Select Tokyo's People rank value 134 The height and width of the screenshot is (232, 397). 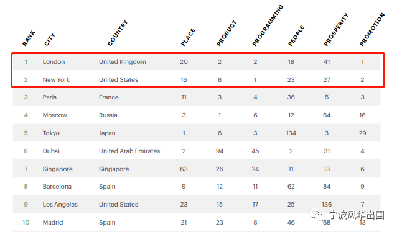291,133
